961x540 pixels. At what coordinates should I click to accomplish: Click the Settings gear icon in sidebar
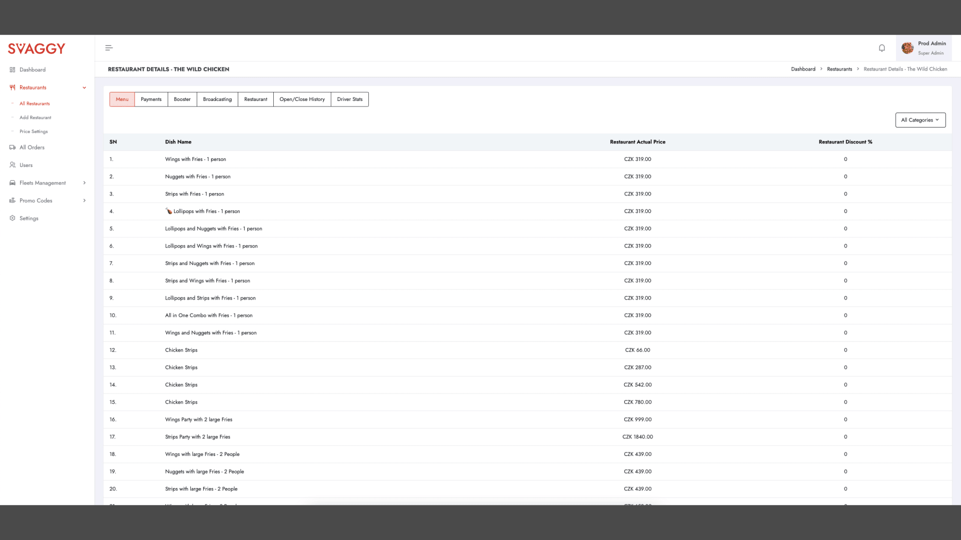pos(13,218)
